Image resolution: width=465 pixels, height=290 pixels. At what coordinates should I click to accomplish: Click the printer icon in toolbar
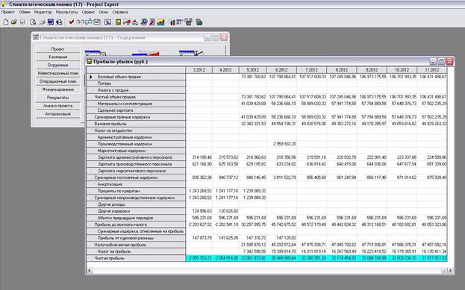pos(42,22)
